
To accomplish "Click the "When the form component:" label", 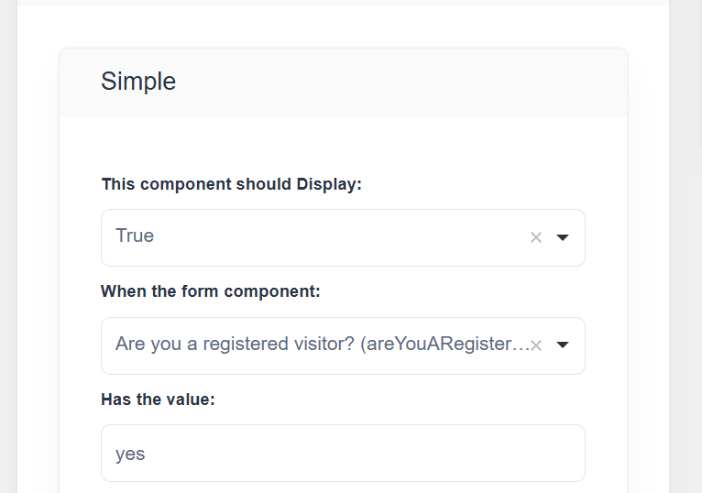I will tap(210, 291).
